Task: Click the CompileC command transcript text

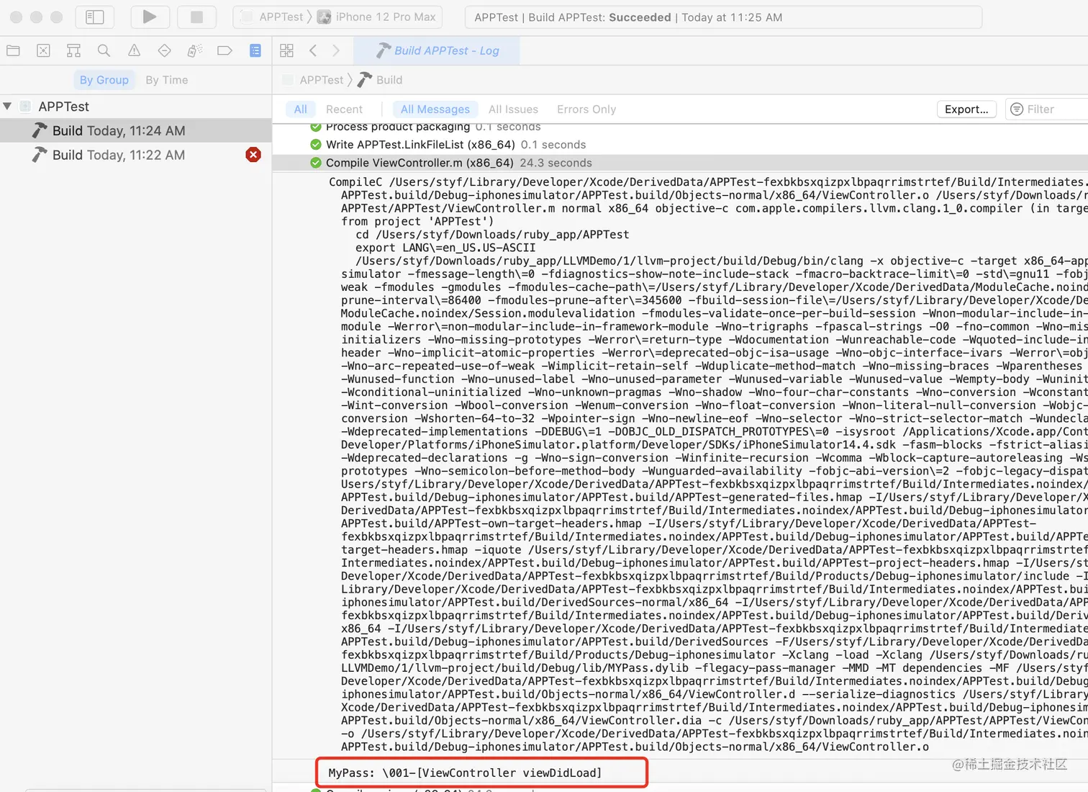Action: click(709, 464)
